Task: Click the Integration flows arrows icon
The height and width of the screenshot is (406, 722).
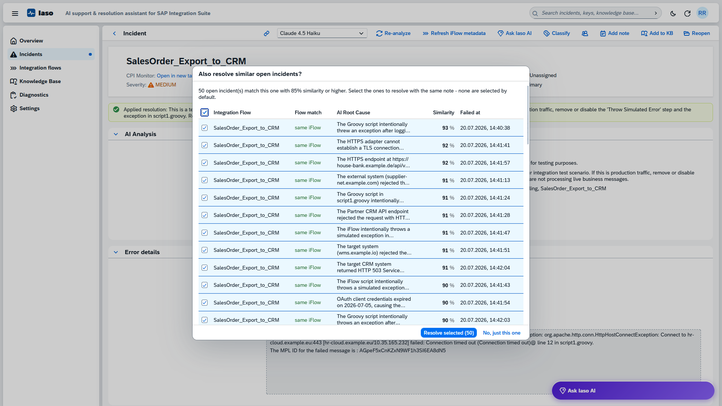Action: 14,68
